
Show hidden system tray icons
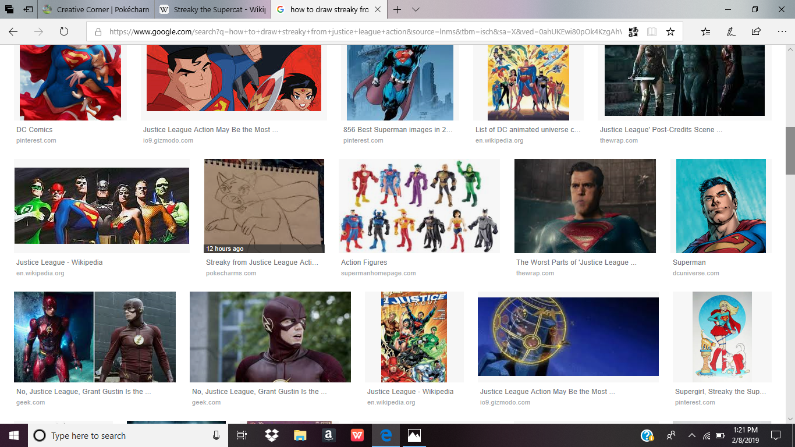(x=691, y=435)
